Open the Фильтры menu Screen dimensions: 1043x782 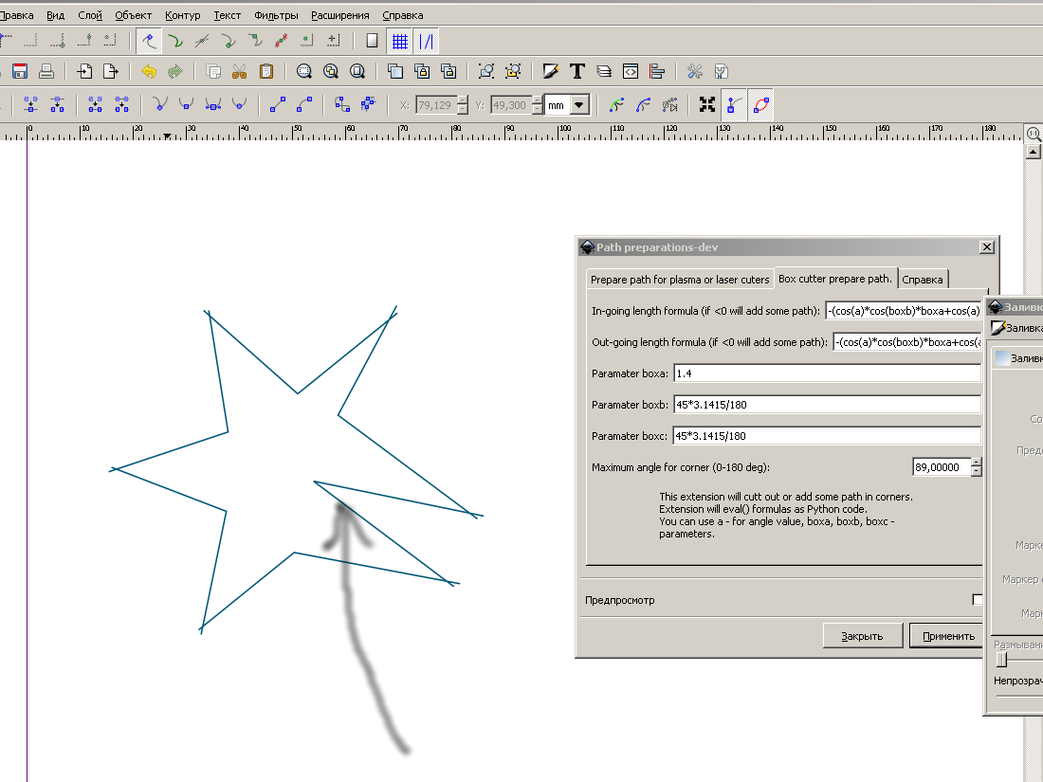point(276,15)
